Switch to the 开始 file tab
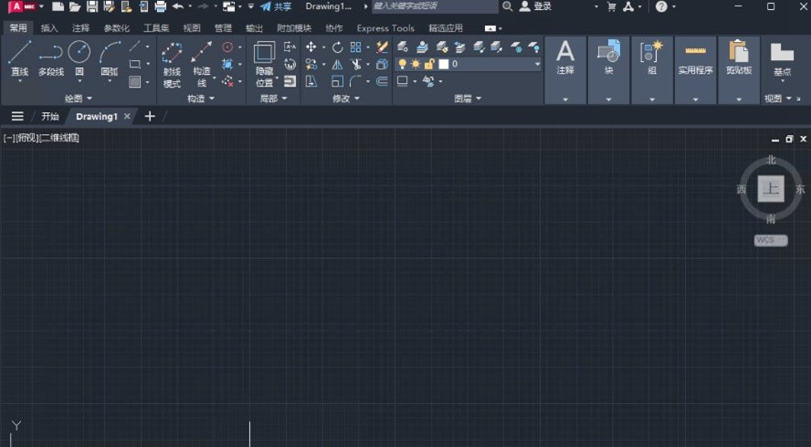811x447 pixels. coord(50,116)
